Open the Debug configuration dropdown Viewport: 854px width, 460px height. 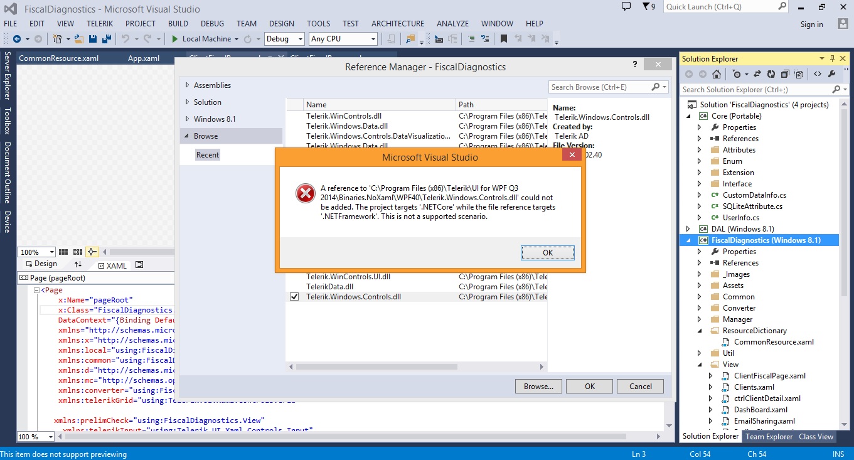point(284,39)
